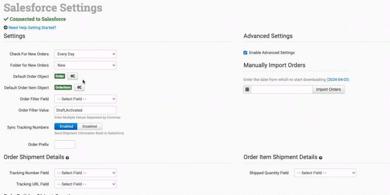Set Sync Tracking Numbers to Enabled

(66, 126)
